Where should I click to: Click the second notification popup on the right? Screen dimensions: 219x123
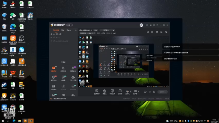tap(190, 53)
